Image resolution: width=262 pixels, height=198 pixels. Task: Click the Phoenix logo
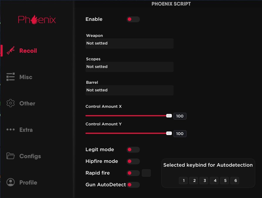point(37,20)
